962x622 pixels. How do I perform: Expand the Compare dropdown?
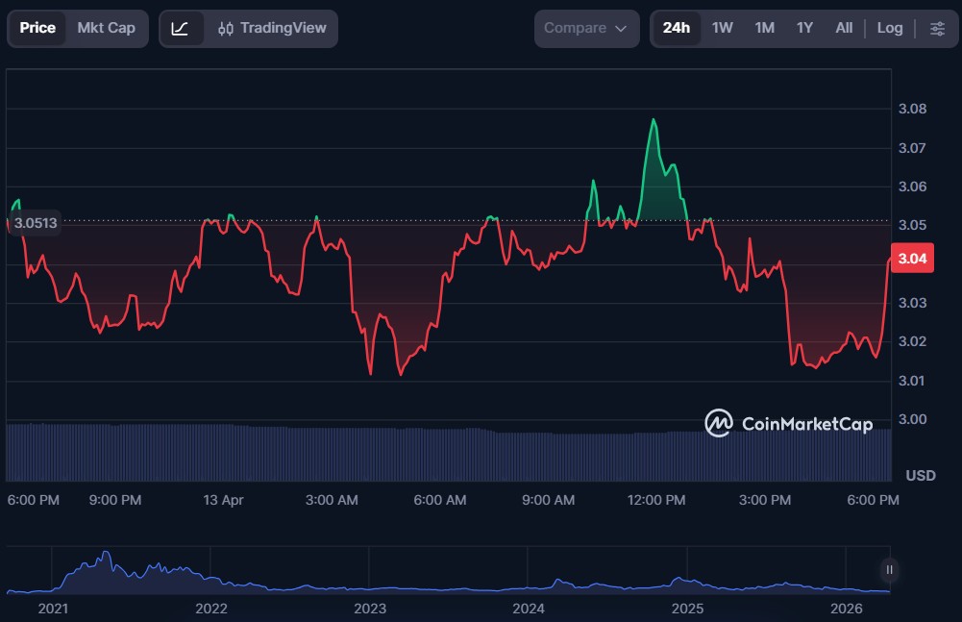click(585, 28)
